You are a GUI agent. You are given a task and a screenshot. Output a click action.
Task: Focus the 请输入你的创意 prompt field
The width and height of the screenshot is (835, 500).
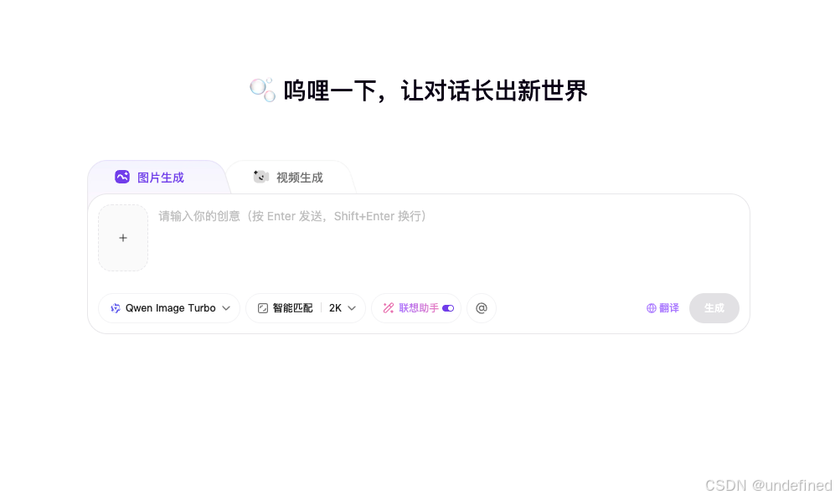[447, 237]
